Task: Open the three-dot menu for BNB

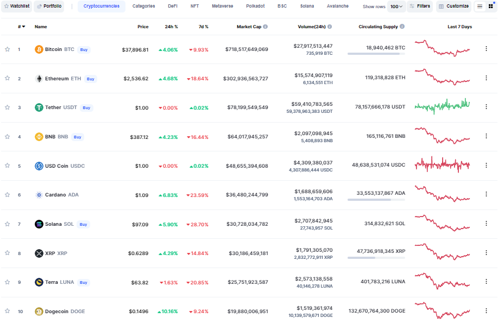Action: [486, 136]
